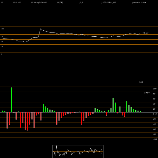Click the -80 label on MR axis
Screen dimensions: 158x158
click(154, 134)
